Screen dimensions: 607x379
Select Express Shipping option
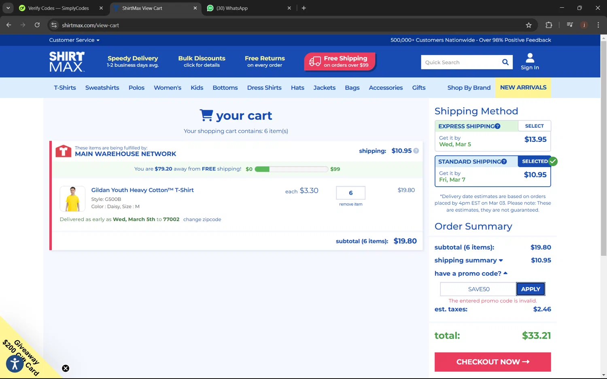coord(534,126)
